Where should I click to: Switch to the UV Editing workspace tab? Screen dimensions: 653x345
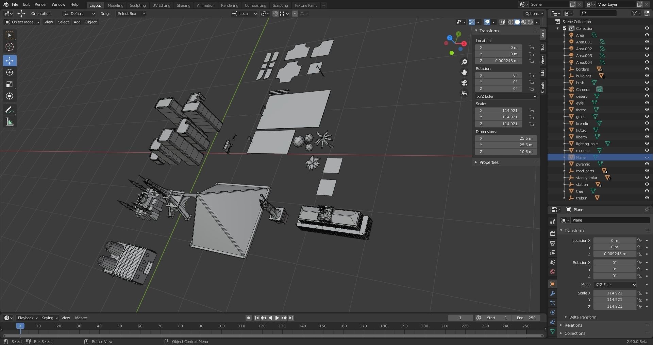pos(161,5)
